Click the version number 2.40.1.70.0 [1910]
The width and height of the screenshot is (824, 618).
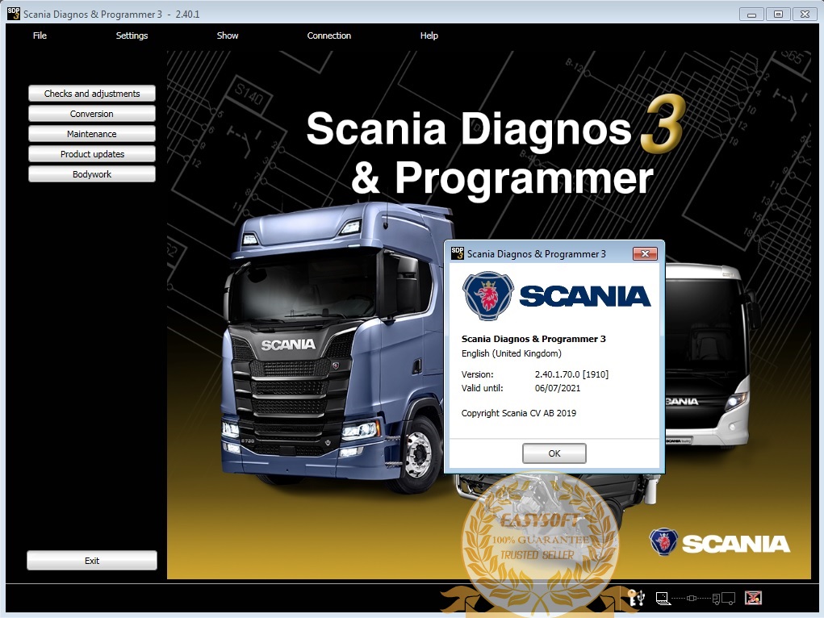(x=571, y=374)
